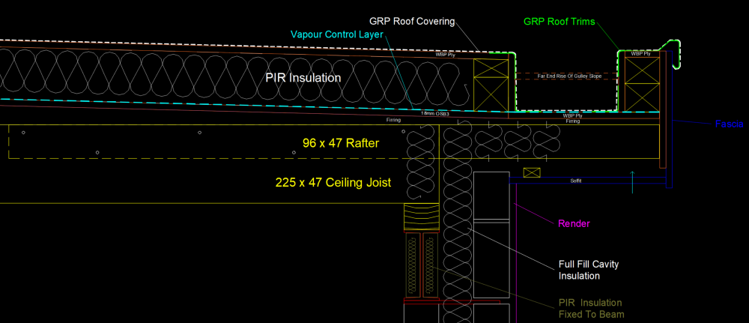Select the Soffit label
This screenshot has width=749, height=323.
point(576,181)
